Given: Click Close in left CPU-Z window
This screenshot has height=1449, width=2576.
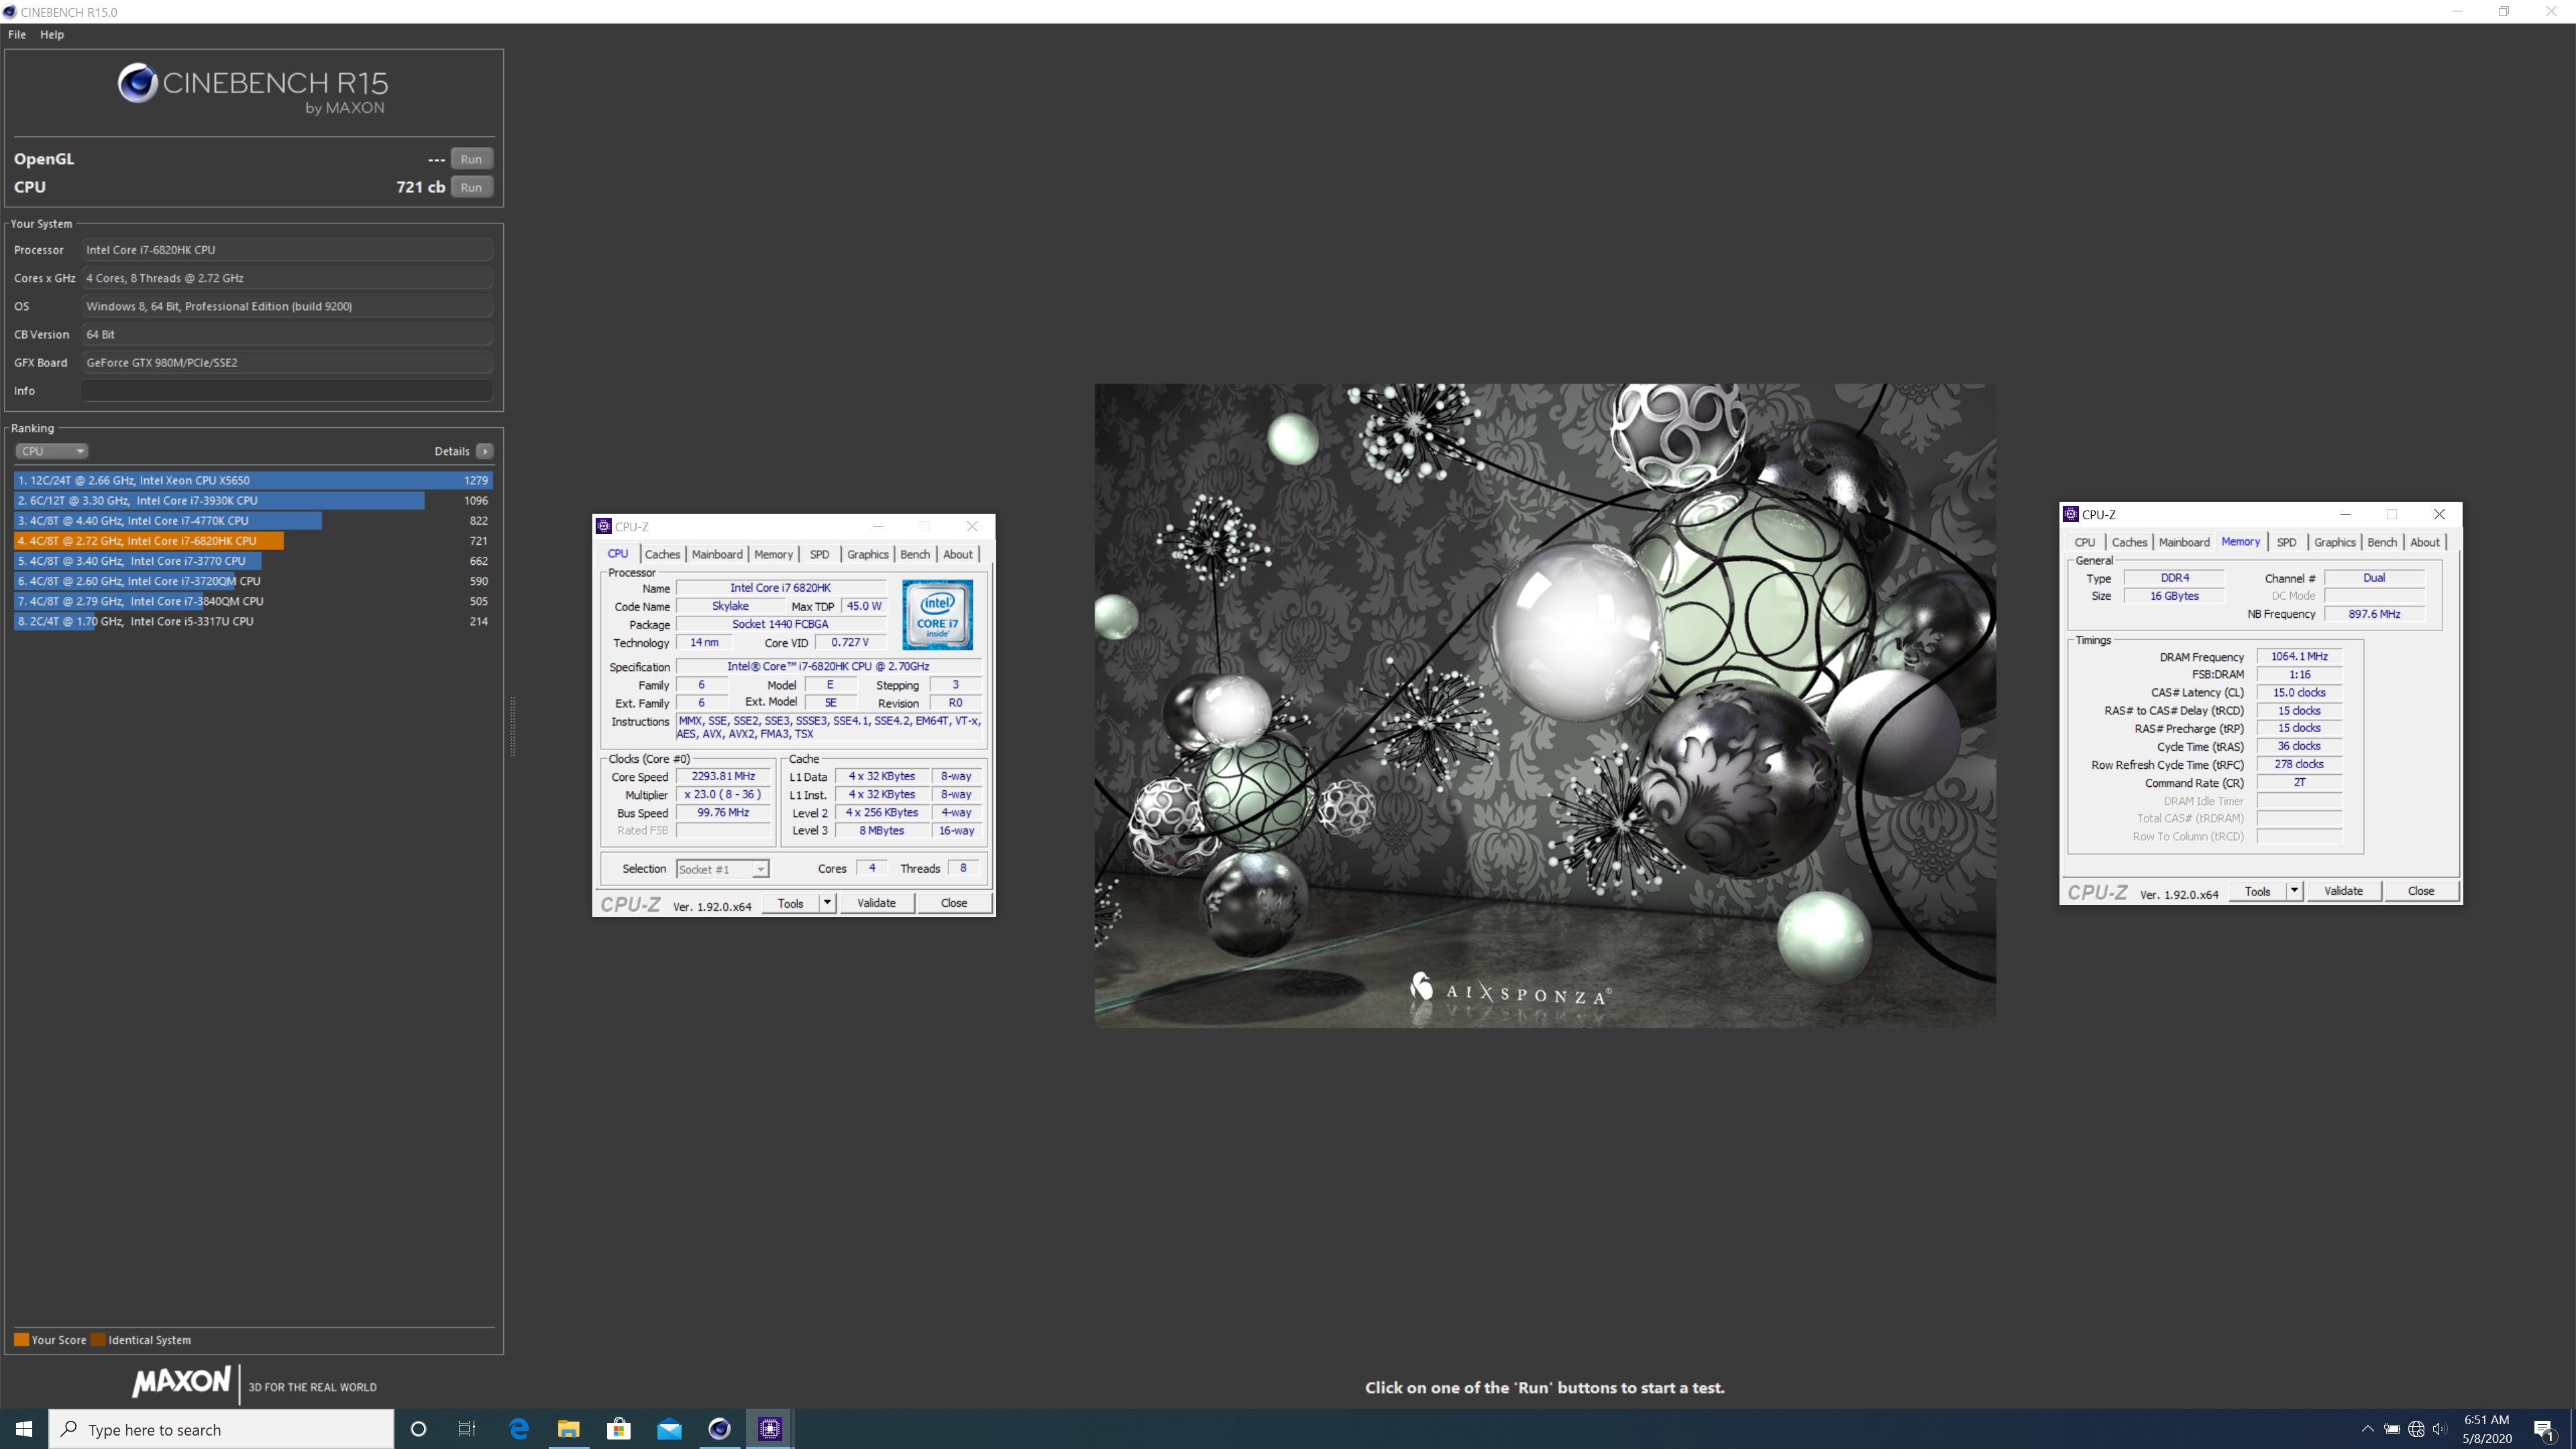Looking at the screenshot, I should (954, 903).
